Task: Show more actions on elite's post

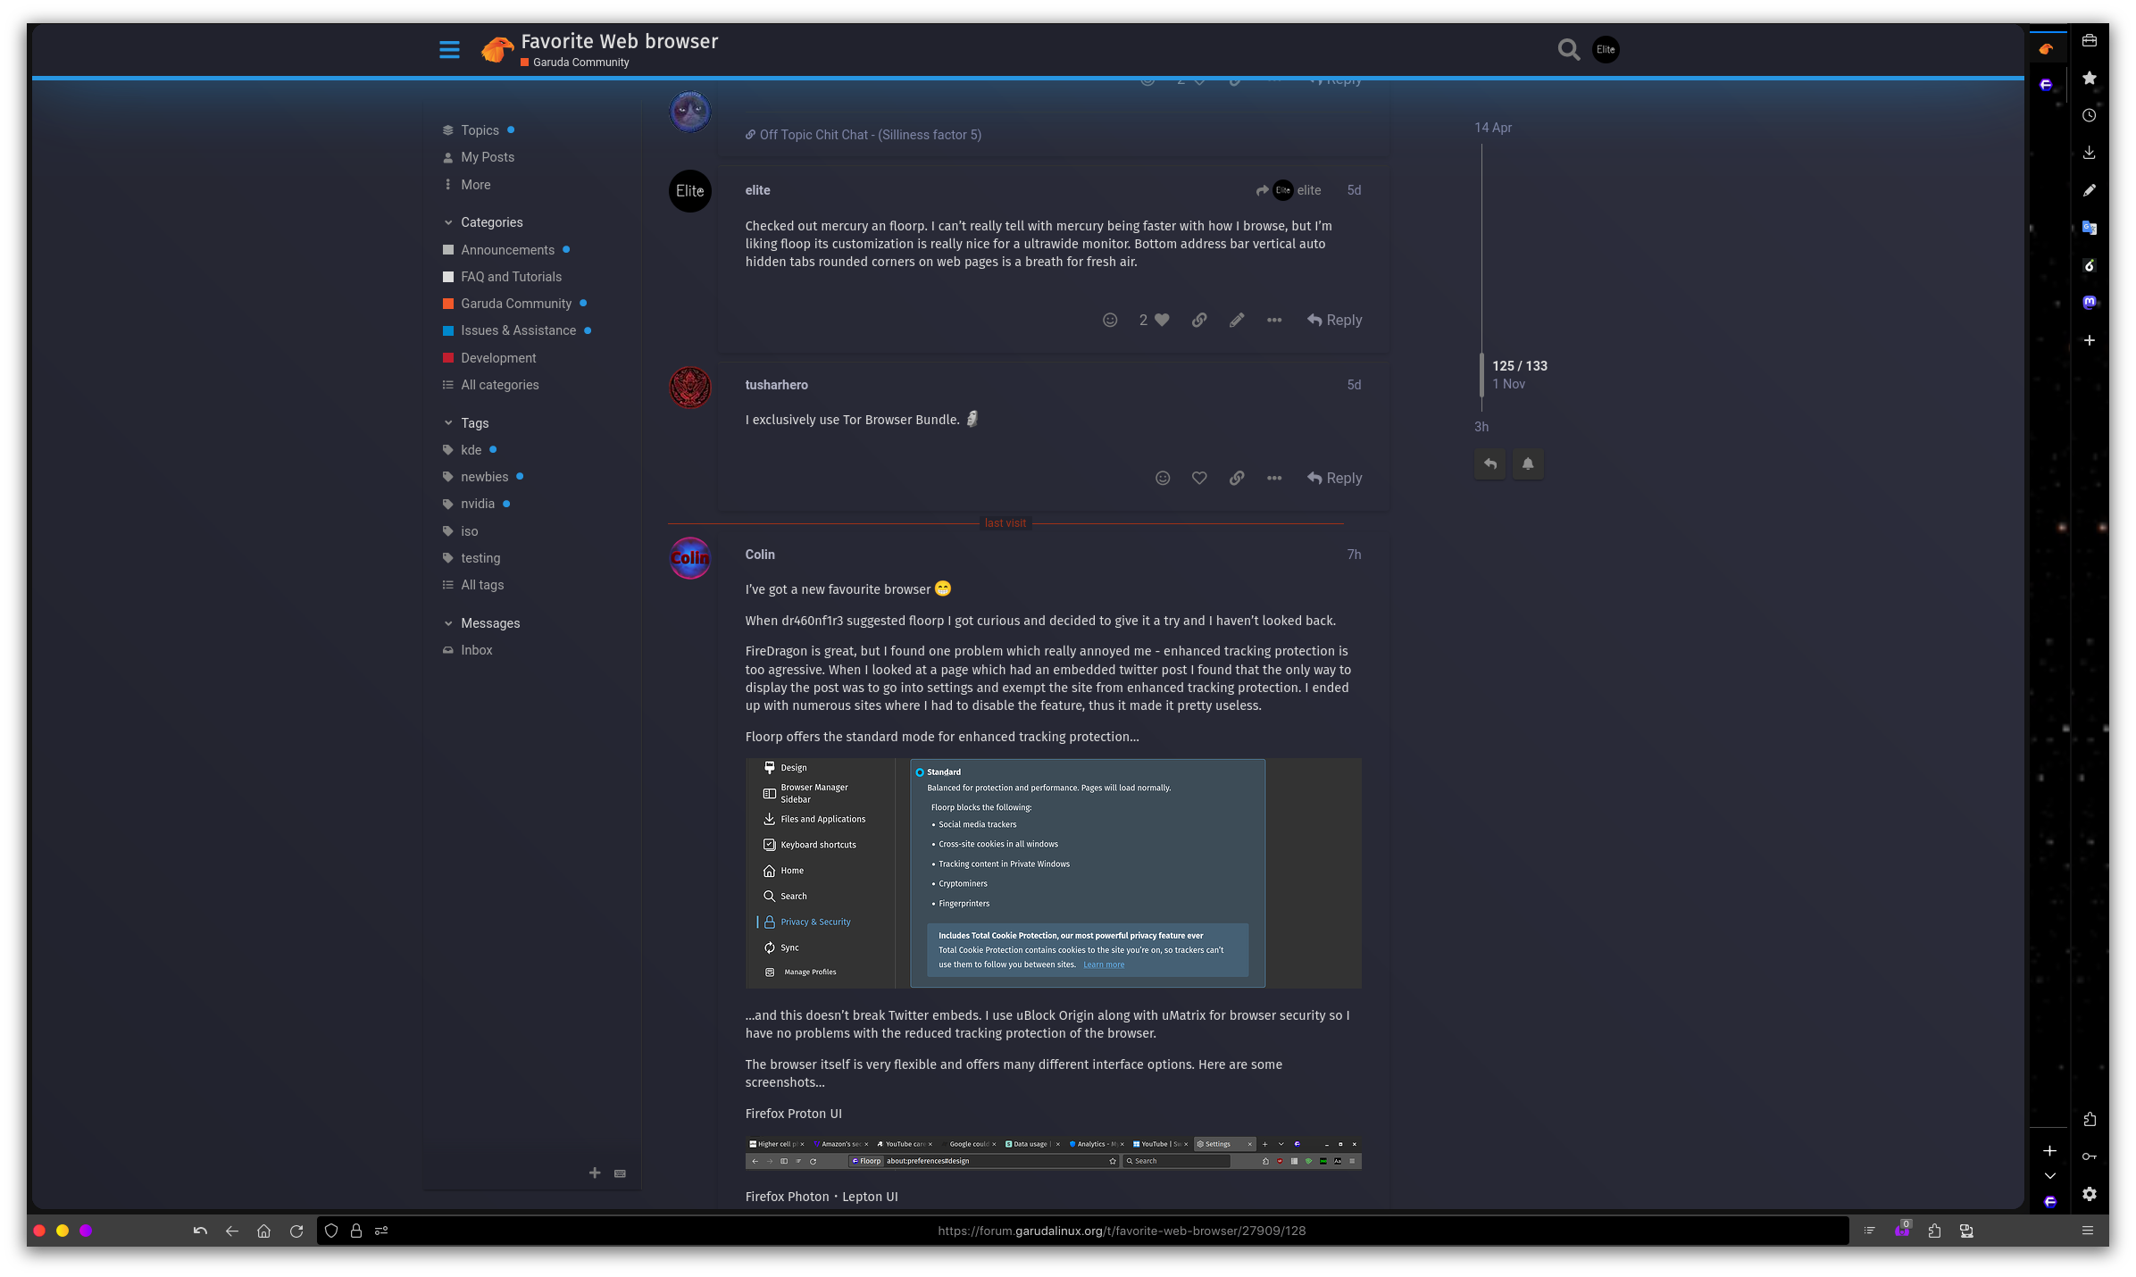Action: pyautogui.click(x=1274, y=321)
